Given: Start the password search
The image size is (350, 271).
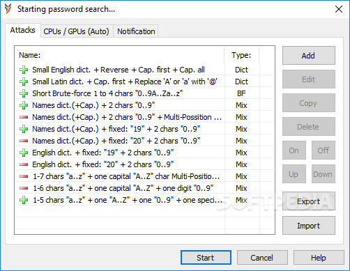Looking at the screenshot, I should click(206, 258).
